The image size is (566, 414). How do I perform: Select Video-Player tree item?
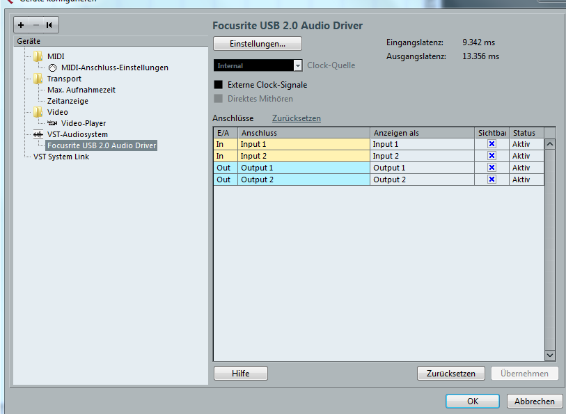click(x=84, y=123)
